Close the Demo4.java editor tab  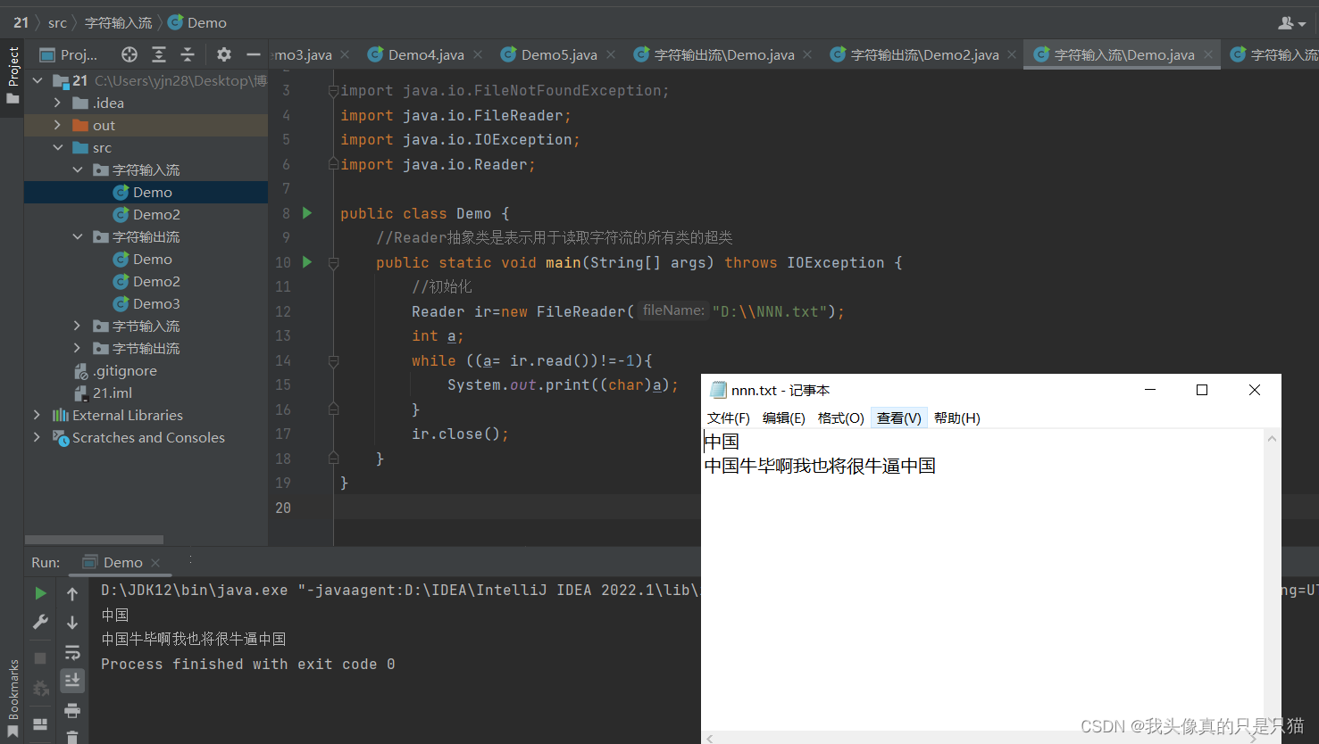478,54
